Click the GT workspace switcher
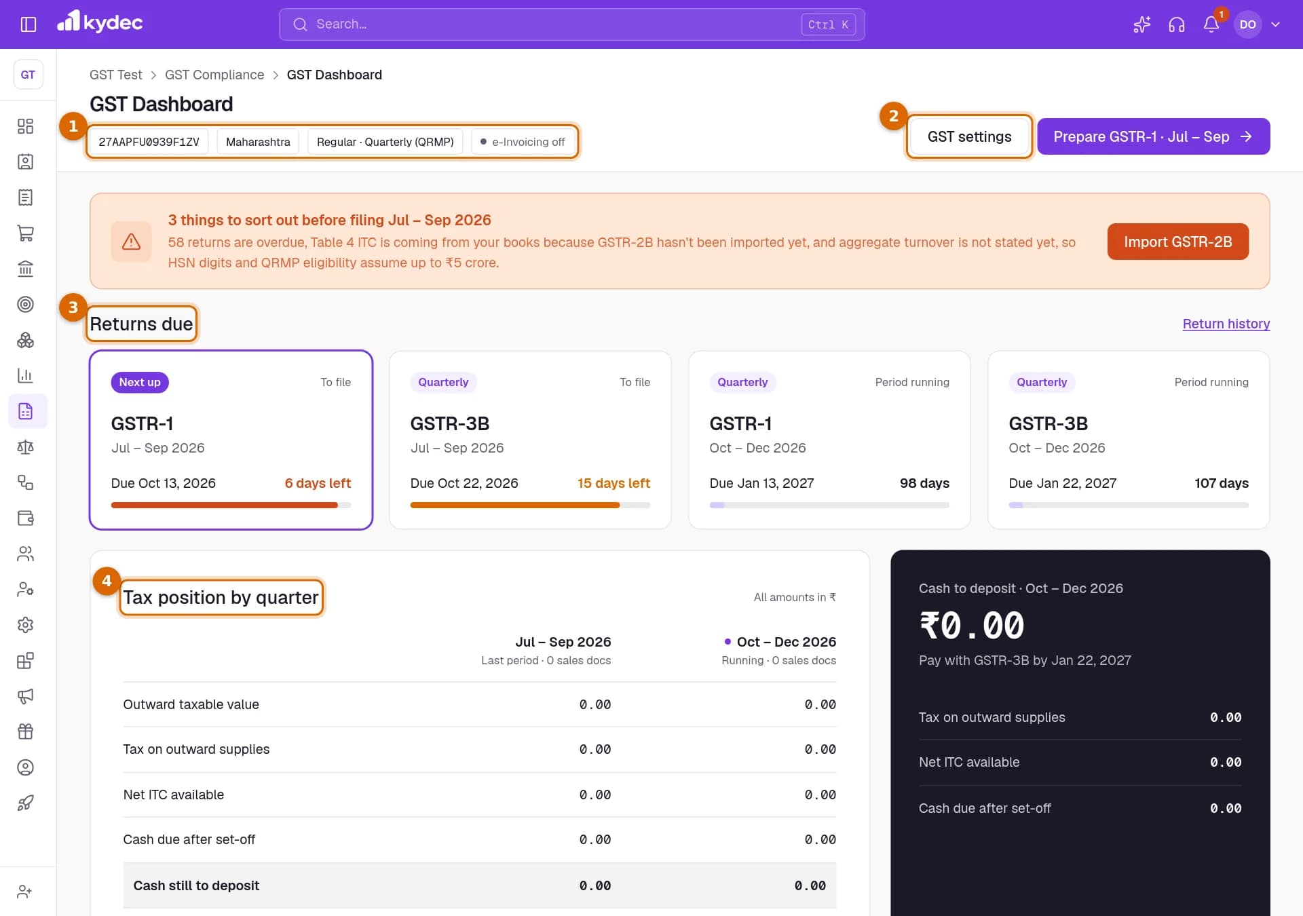The height and width of the screenshot is (916, 1303). pyautogui.click(x=28, y=75)
